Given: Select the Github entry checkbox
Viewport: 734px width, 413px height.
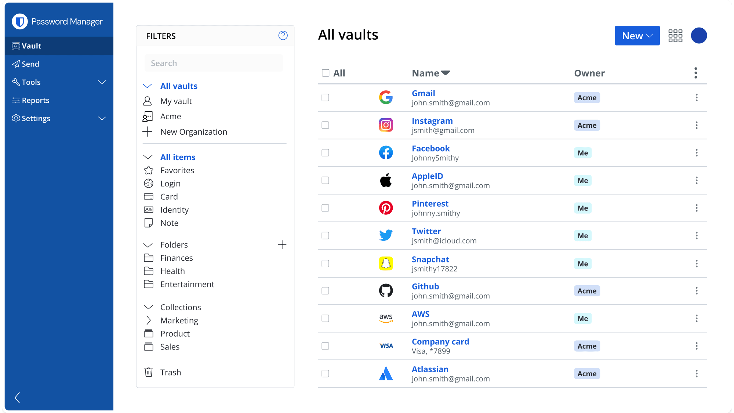Looking at the screenshot, I should coord(325,291).
